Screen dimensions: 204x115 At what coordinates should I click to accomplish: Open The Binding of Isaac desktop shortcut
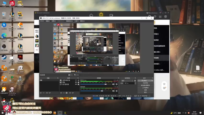coord(12,91)
